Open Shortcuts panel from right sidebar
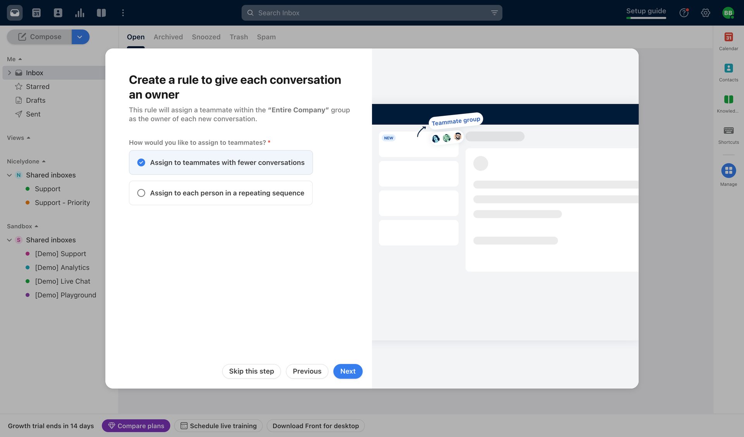This screenshot has height=437, width=744. (x=728, y=131)
